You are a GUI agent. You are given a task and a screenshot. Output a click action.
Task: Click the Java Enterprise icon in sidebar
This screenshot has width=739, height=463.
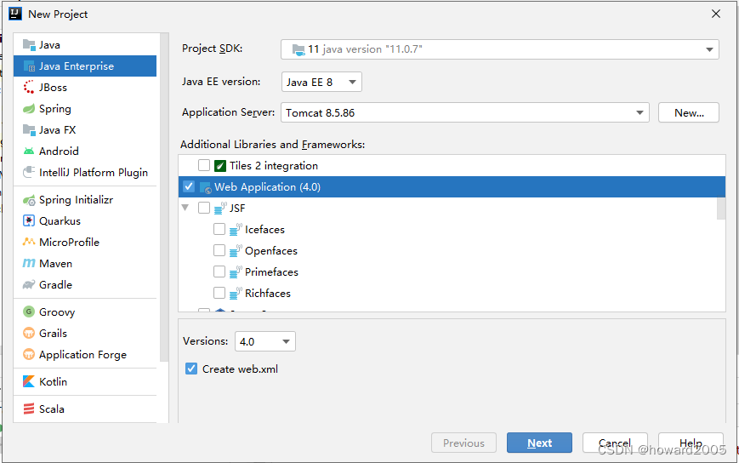pos(29,66)
